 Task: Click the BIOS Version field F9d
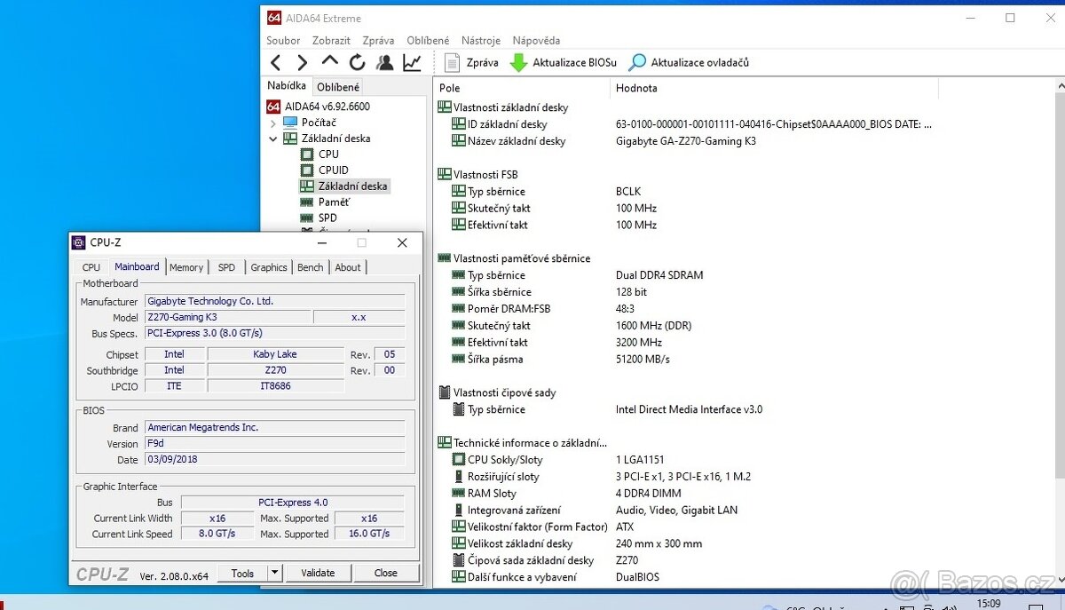[x=275, y=444]
